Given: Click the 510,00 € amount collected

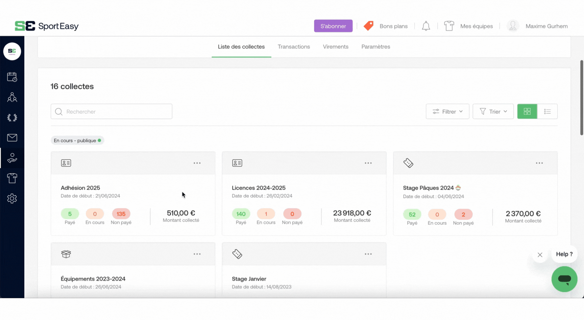Looking at the screenshot, I should (181, 213).
